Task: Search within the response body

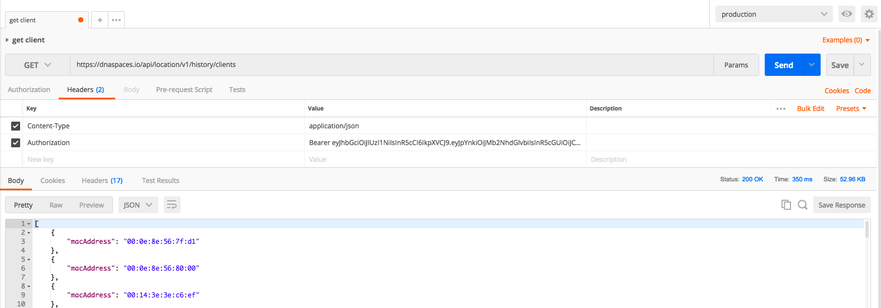Action: [803, 205]
